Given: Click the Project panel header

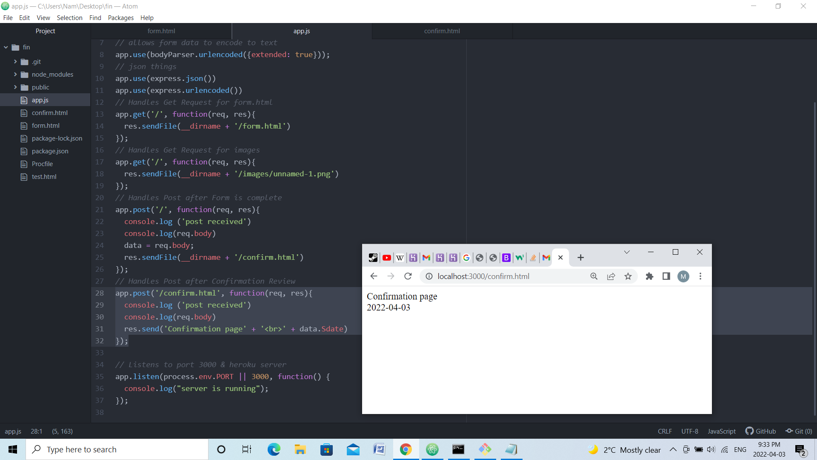Looking at the screenshot, I should pyautogui.click(x=45, y=31).
